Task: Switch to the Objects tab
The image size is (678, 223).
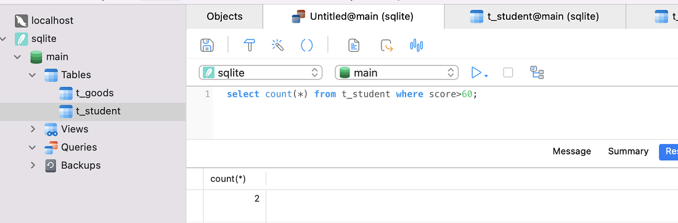Action: pos(224,17)
